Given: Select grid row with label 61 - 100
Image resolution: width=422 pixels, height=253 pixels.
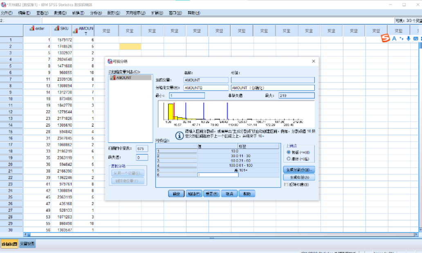Looking at the screenshot, I should 218,165.
